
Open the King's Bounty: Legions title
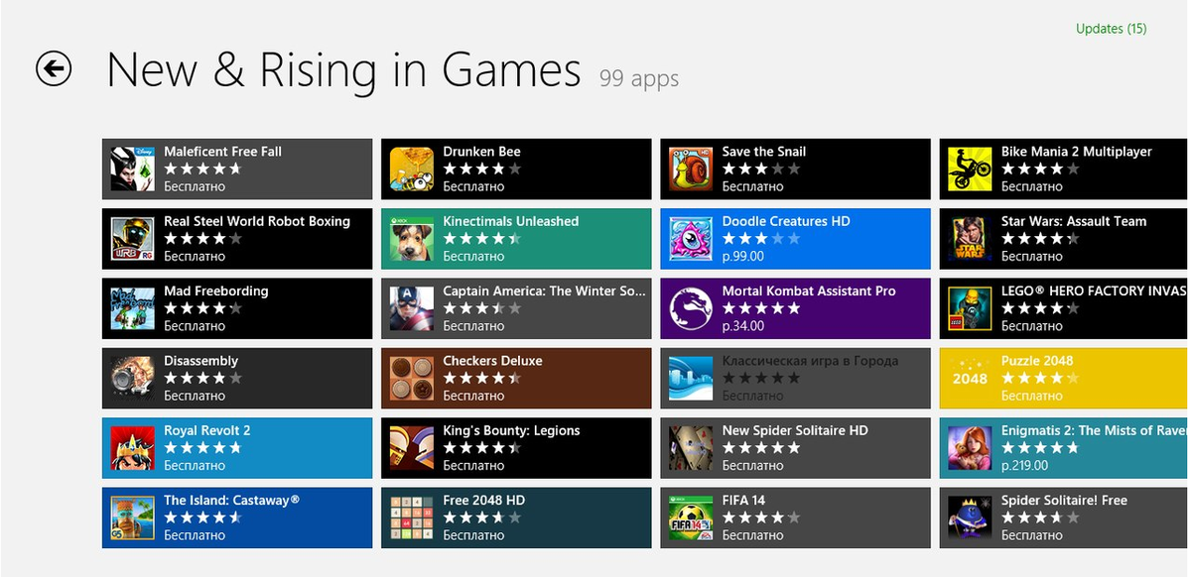[x=511, y=430]
